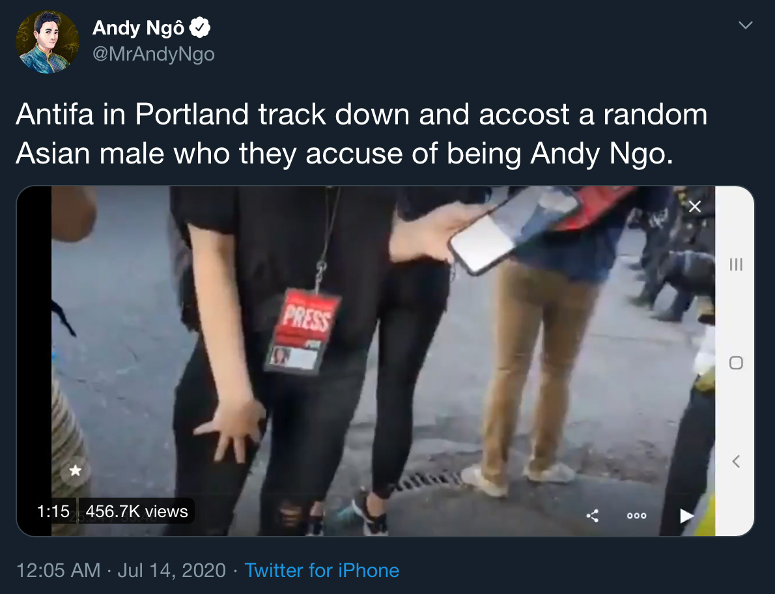
Task: Expand the tweet options chevron
Action: click(745, 25)
